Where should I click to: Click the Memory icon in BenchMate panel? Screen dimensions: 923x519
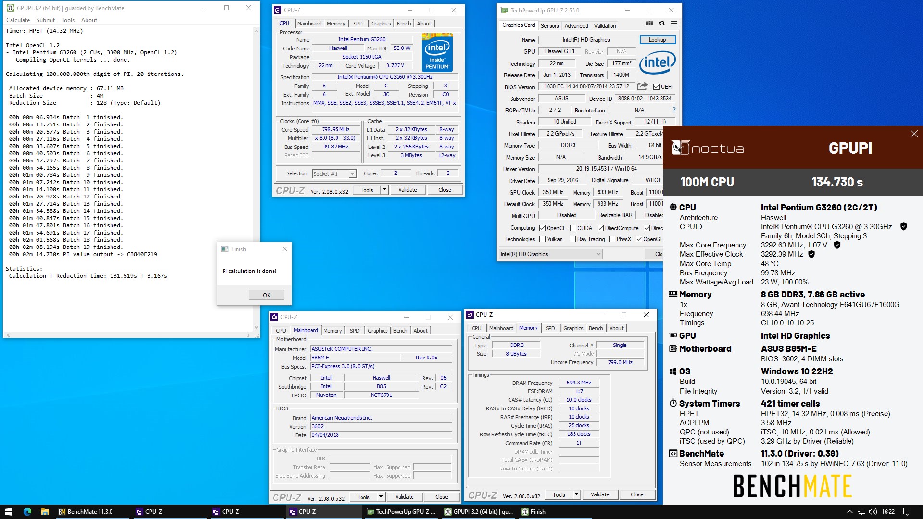673,294
